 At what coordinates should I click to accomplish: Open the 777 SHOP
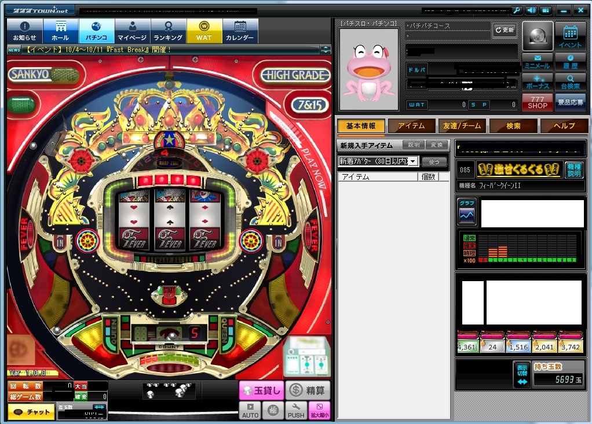[x=537, y=102]
